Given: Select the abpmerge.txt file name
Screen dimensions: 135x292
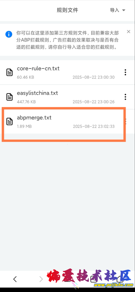Looking at the screenshot, I should [x=34, y=117].
